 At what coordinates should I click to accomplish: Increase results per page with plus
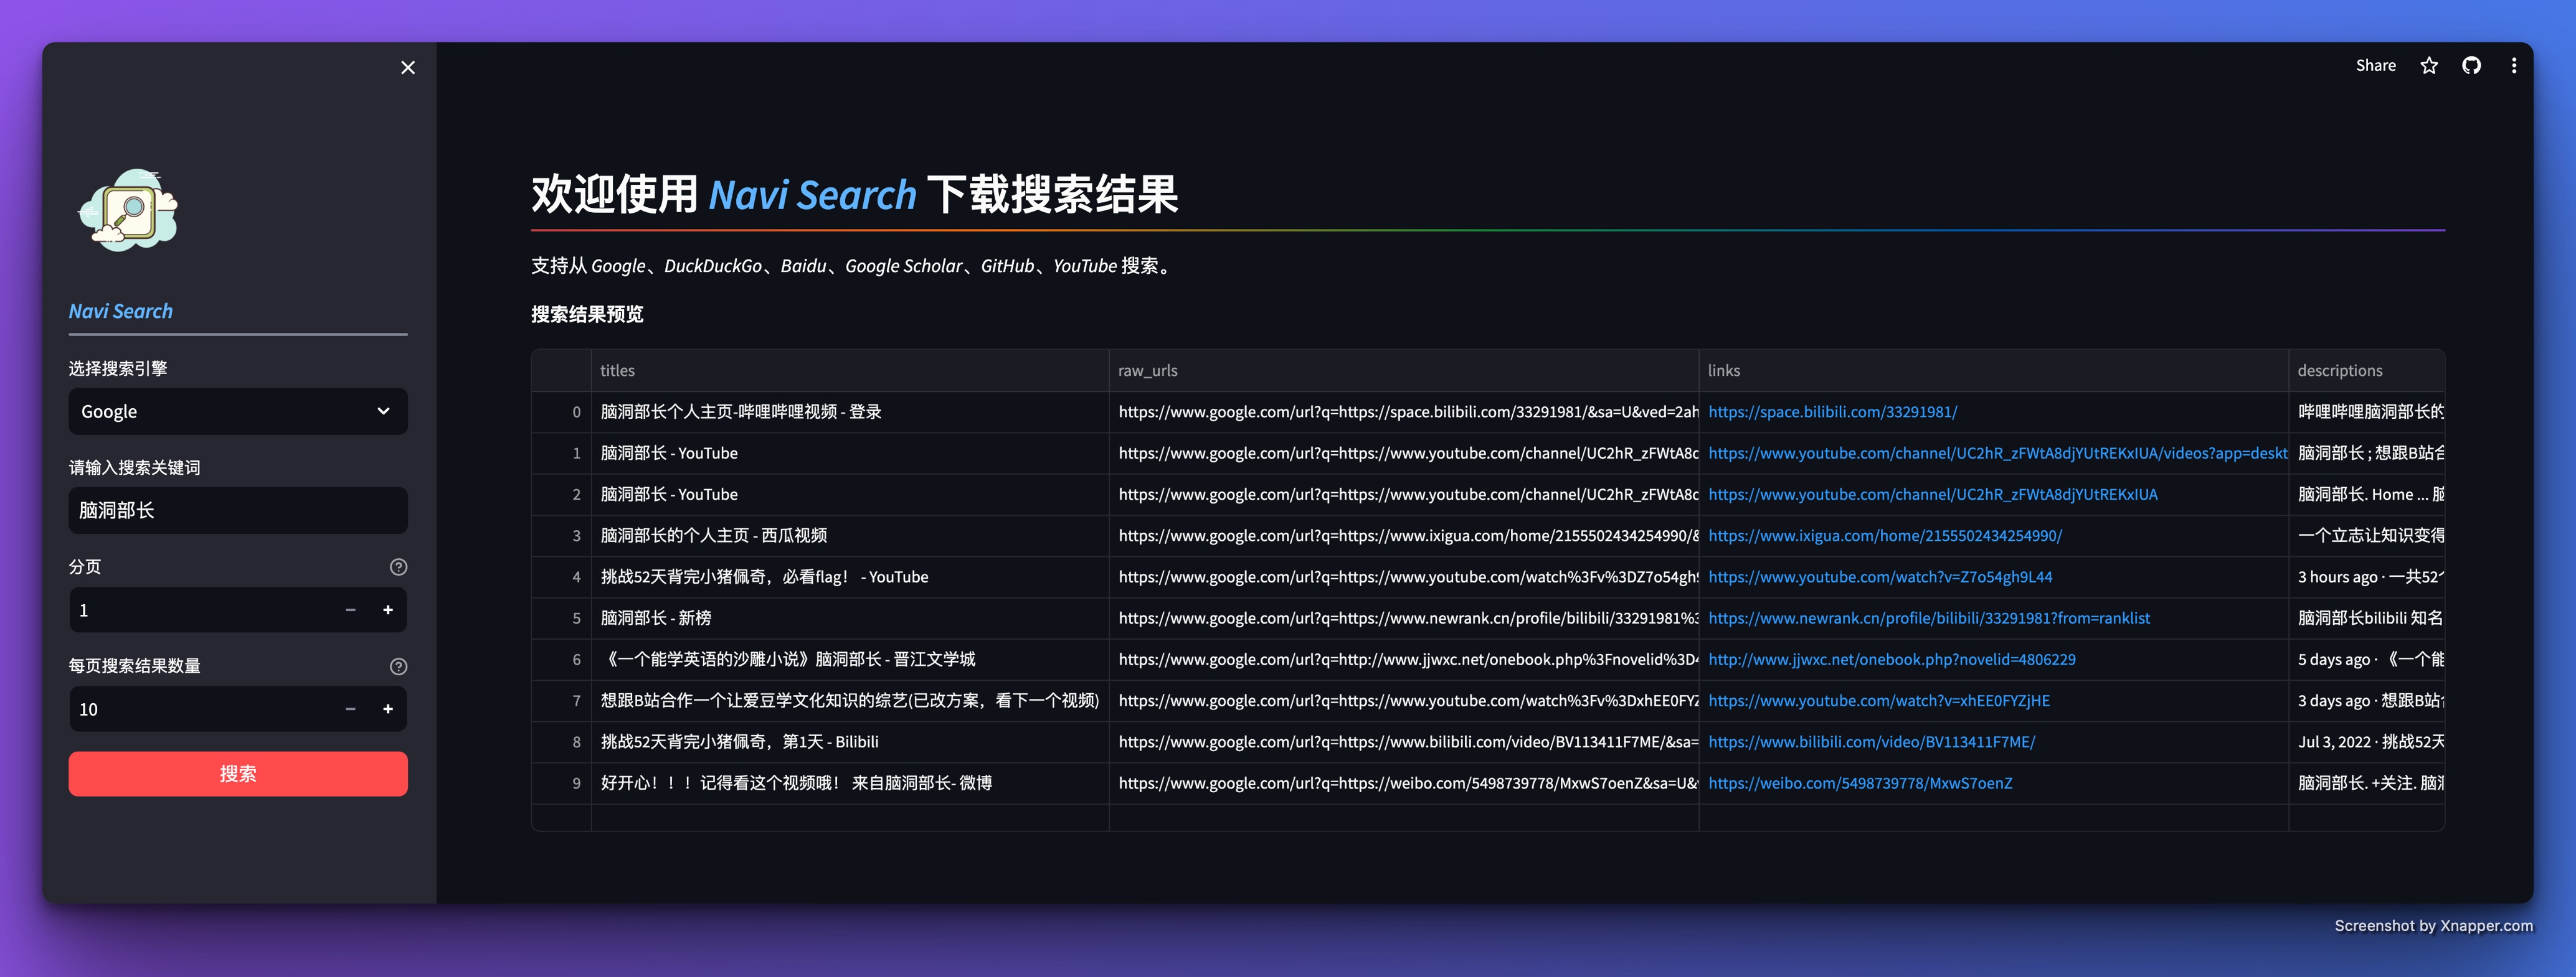[388, 709]
